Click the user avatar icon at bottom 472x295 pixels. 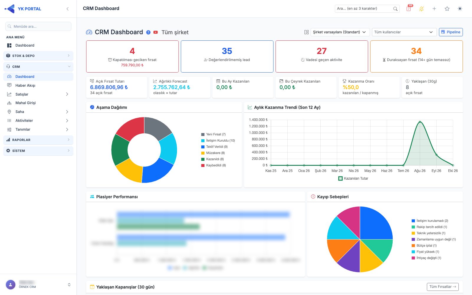coord(11,285)
